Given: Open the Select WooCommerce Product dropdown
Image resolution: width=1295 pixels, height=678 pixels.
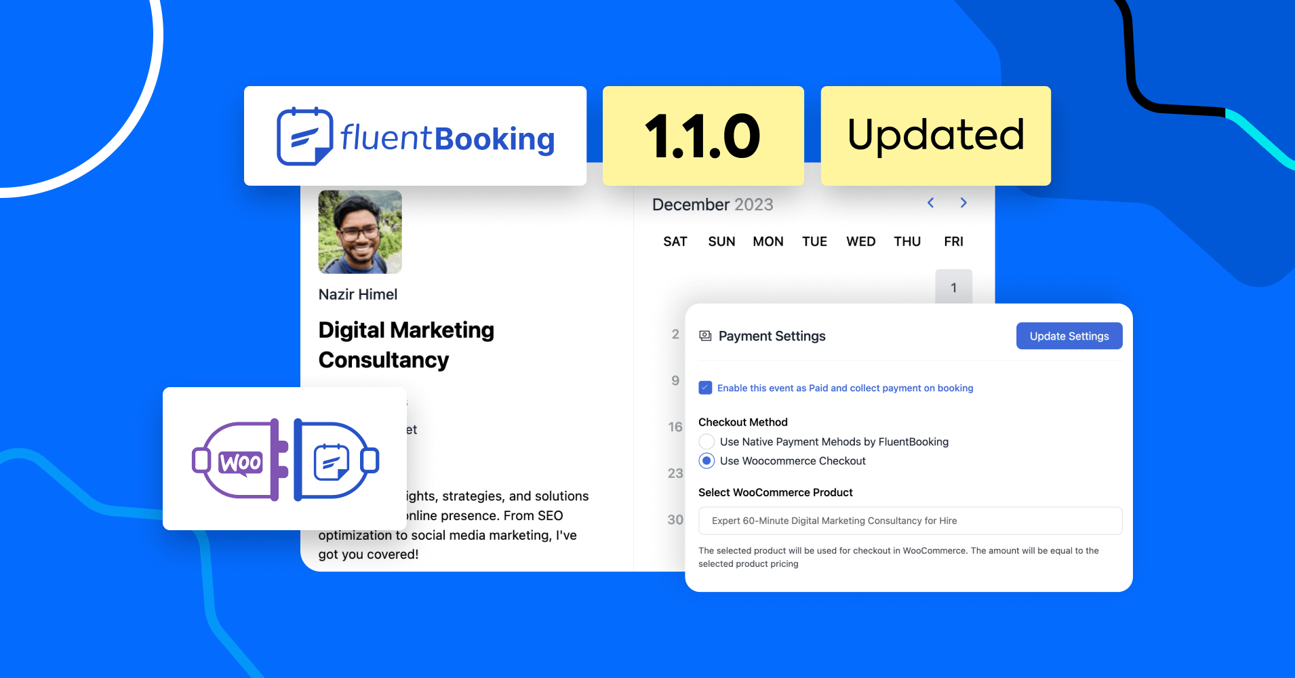Looking at the screenshot, I should 910,521.
